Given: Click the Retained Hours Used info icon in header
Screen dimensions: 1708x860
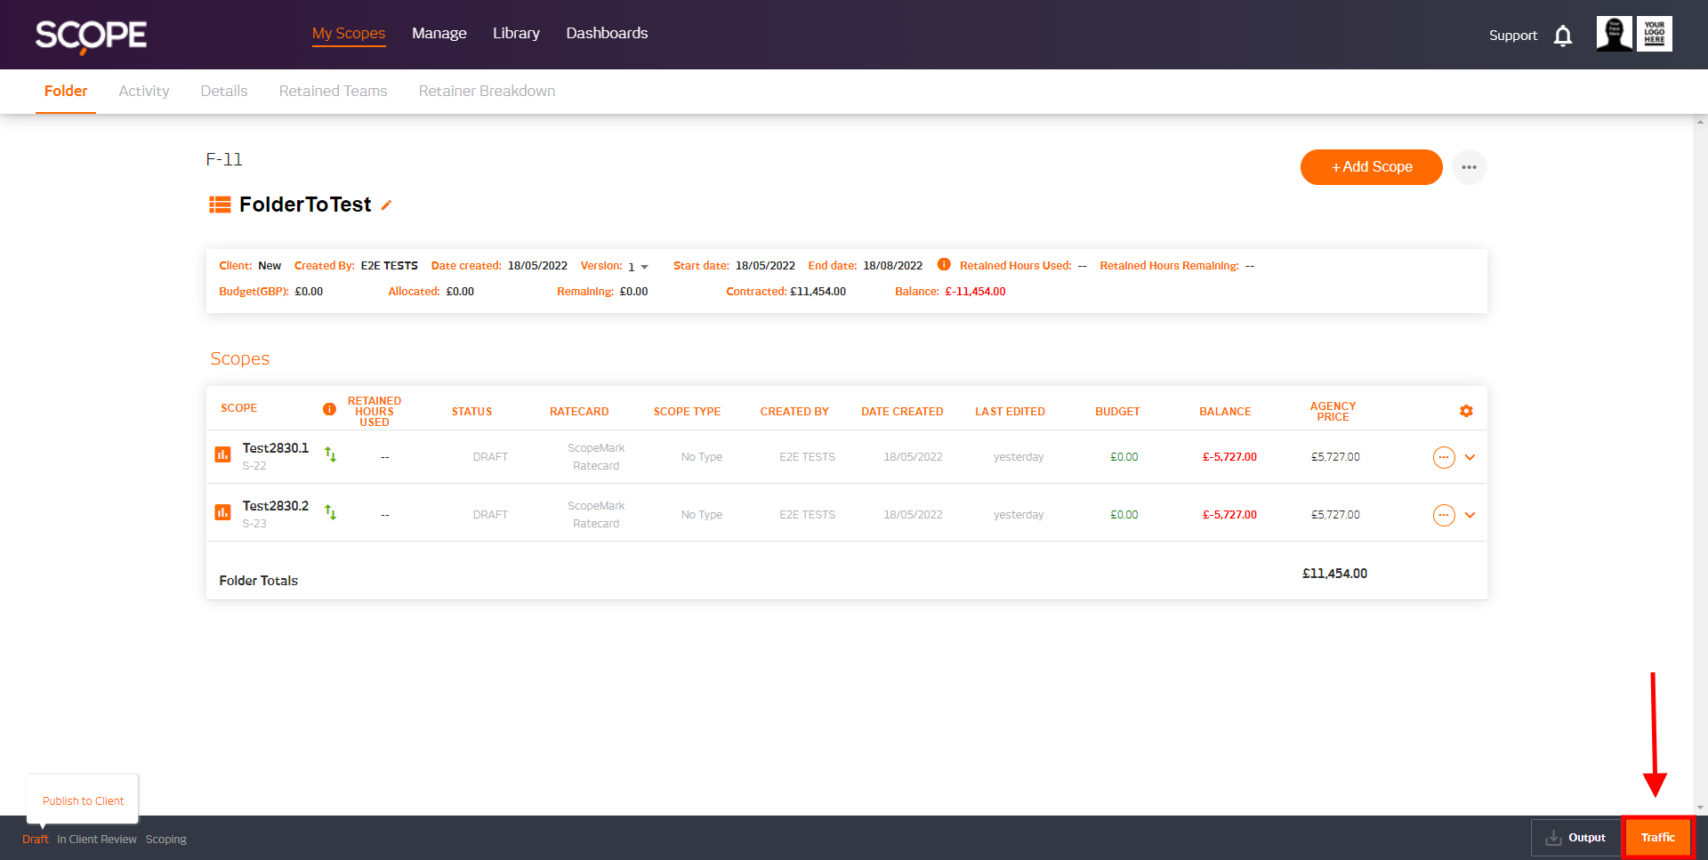Looking at the screenshot, I should (x=329, y=409).
